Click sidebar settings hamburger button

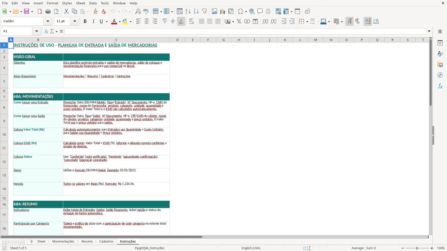(440, 31)
